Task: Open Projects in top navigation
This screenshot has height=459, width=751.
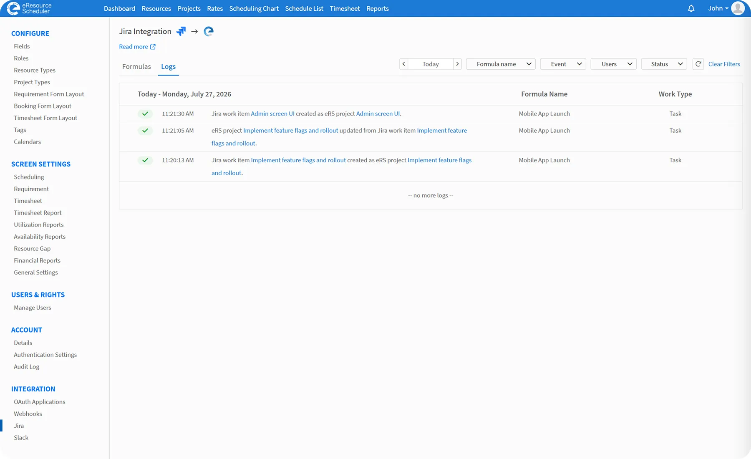Action: click(x=189, y=8)
